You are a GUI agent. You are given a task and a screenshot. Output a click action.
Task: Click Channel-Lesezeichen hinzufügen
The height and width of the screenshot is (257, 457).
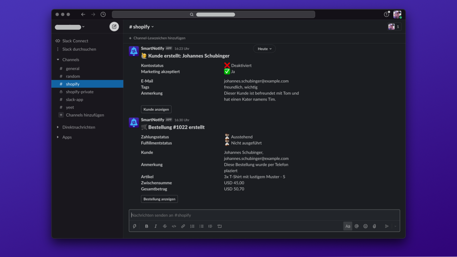(x=157, y=38)
